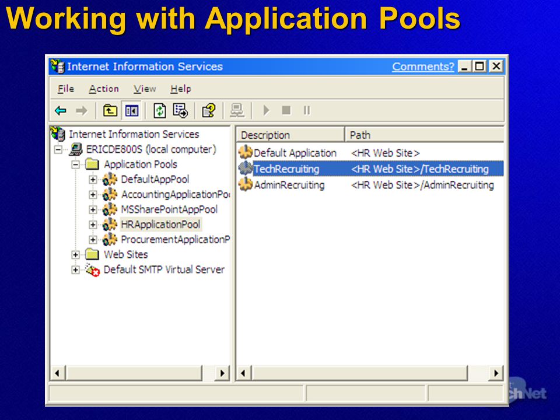560x420 pixels.
Task: Expand the ProcurementApplicationPool node
Action: 93,239
